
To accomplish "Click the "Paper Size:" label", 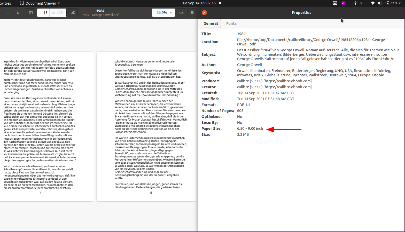I will point(212,129).
